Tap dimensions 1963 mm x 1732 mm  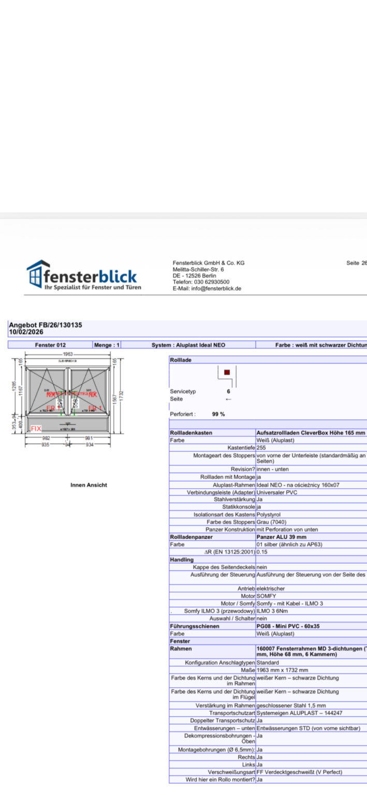(x=282, y=670)
